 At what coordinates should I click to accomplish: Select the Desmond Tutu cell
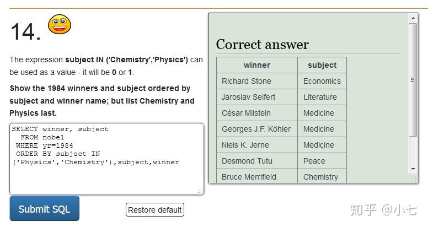click(x=248, y=161)
